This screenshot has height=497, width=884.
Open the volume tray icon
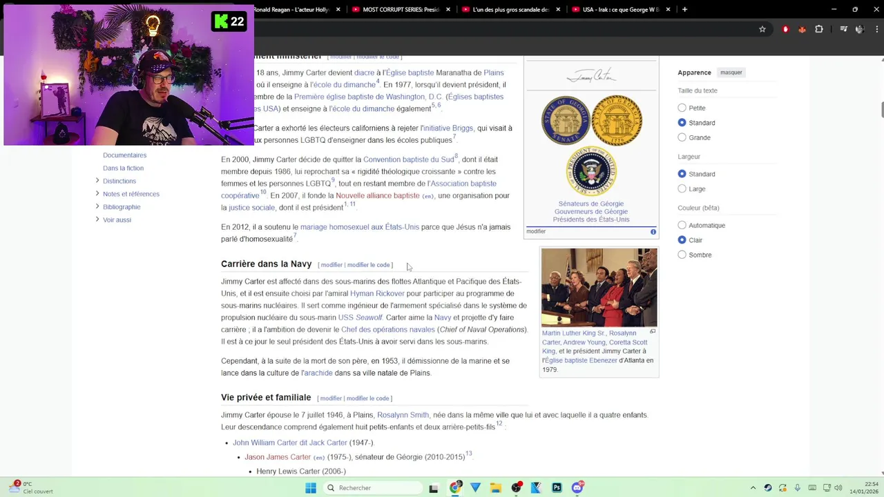click(839, 488)
